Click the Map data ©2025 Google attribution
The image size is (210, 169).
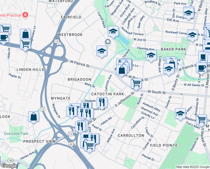point(193,167)
